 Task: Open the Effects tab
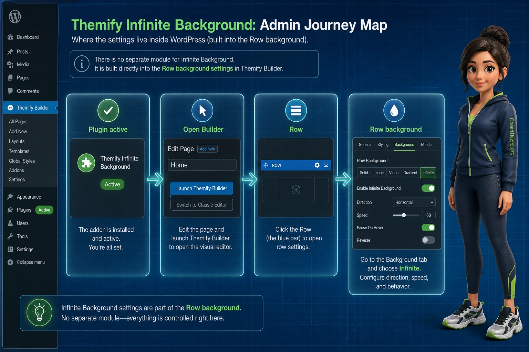tap(427, 145)
